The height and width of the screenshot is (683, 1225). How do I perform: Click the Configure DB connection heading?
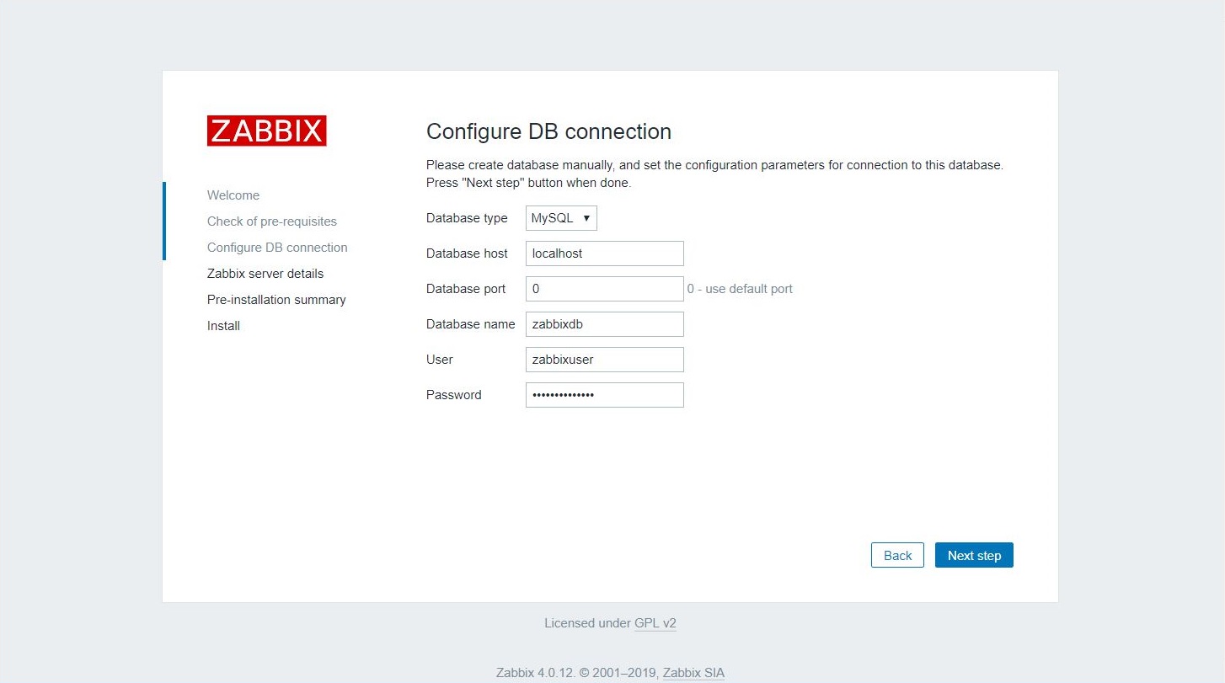548,131
